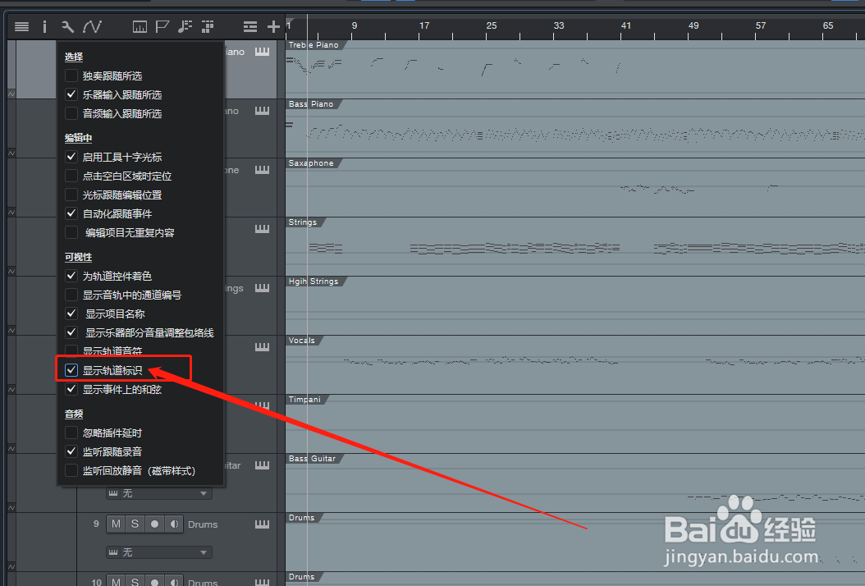Select the Bass Piano event label

(310, 103)
